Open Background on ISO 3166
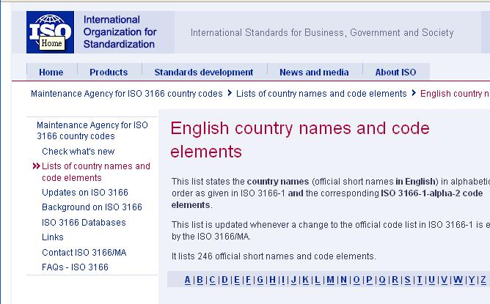Image resolution: width=490 pixels, height=304 pixels. [x=92, y=207]
